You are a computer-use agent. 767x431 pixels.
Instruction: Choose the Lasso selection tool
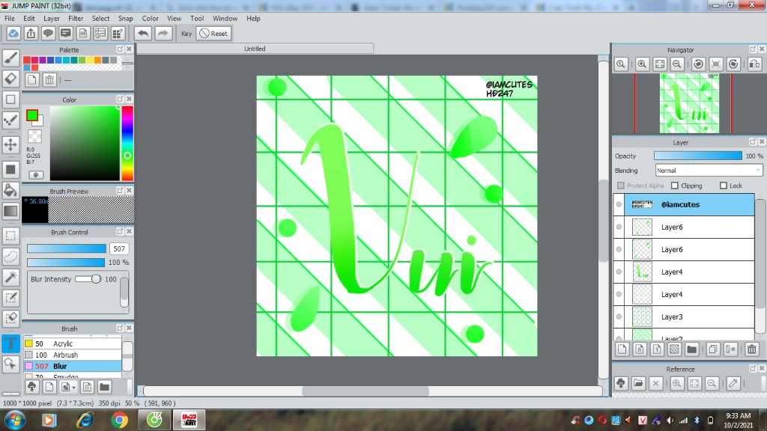(x=10, y=257)
